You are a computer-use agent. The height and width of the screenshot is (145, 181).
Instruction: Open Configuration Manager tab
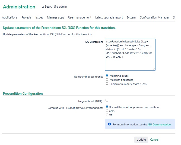tap(154, 17)
